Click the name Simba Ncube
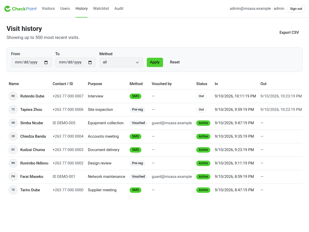309x232 pixels. click(32, 123)
